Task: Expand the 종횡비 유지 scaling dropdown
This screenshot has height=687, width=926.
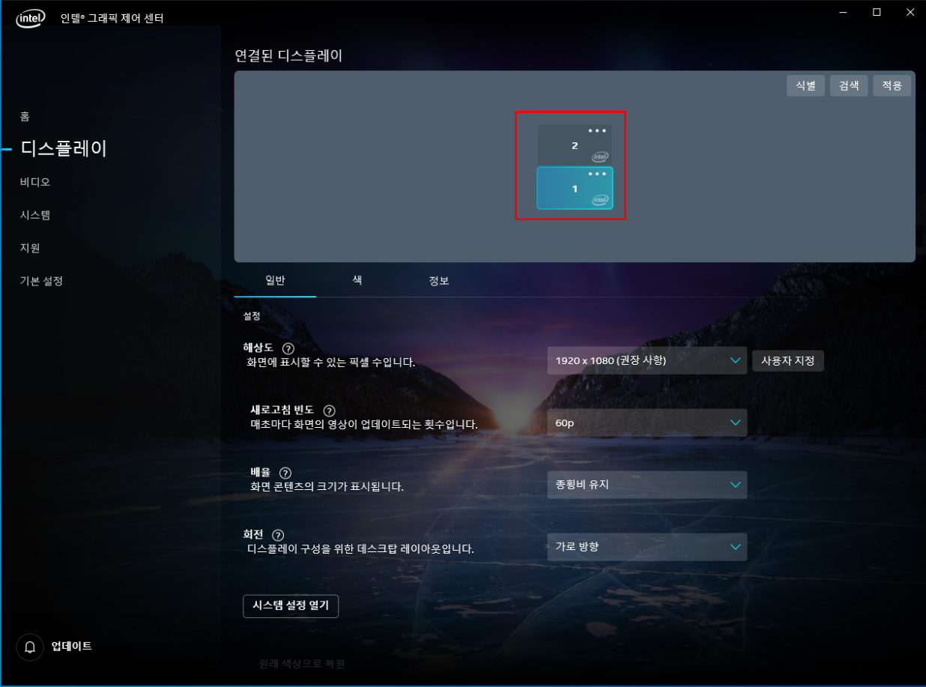Action: [x=647, y=485]
